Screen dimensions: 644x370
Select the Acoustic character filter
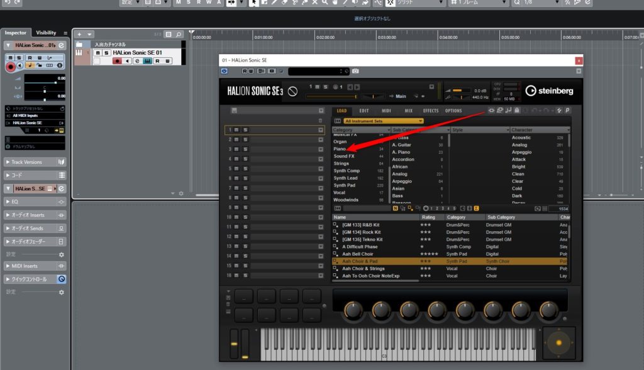click(521, 138)
